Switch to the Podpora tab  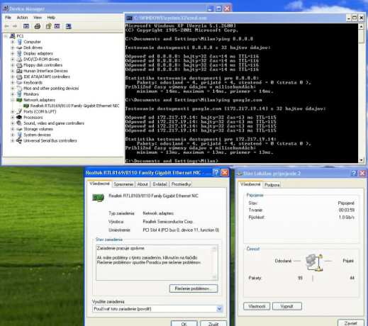click(272, 185)
